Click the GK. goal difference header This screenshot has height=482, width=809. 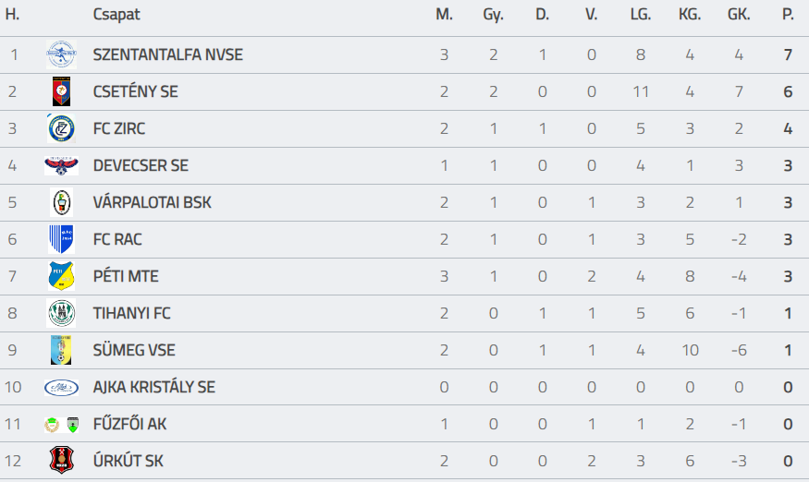click(x=739, y=15)
